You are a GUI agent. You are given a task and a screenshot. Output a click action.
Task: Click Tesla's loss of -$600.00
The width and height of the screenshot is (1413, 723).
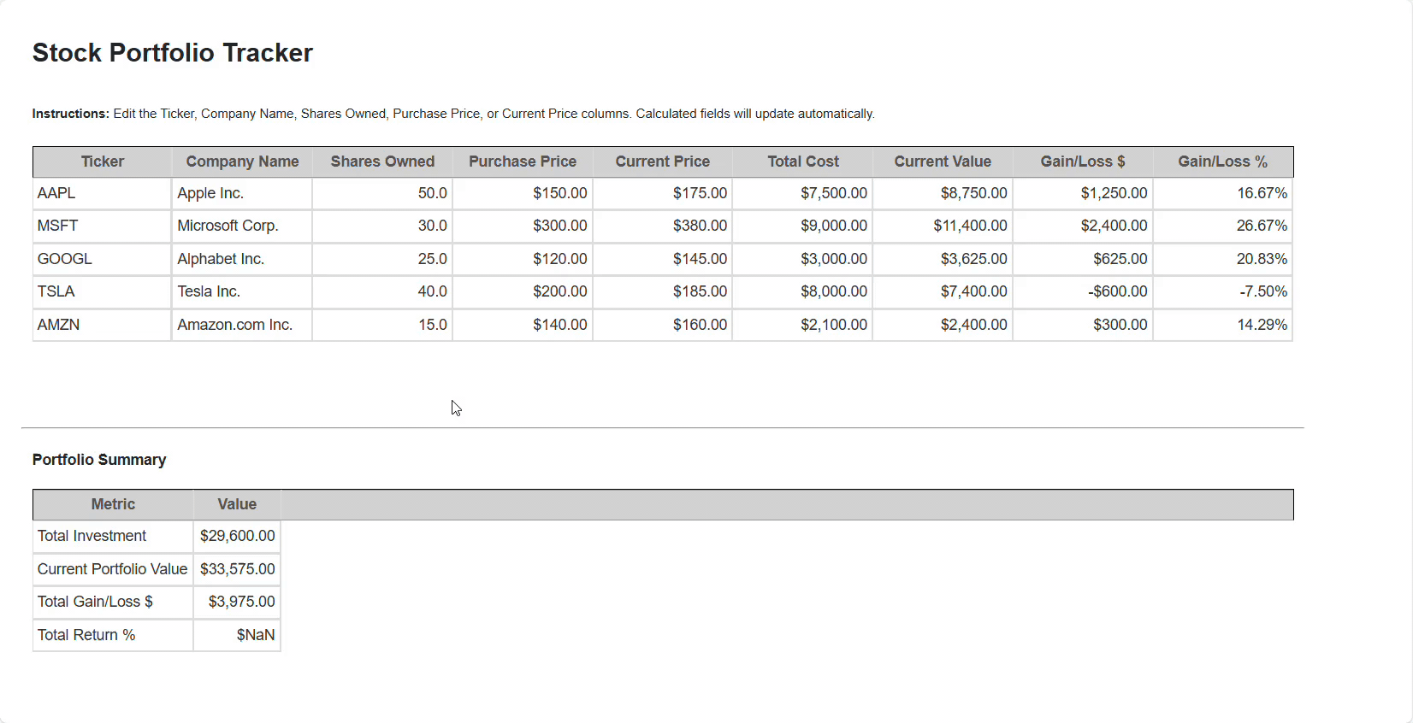pos(1083,292)
